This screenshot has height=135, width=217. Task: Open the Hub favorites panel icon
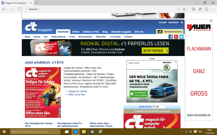click(x=193, y=9)
